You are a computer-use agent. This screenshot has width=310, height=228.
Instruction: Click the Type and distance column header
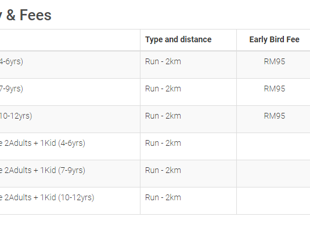pyautogui.click(x=178, y=39)
